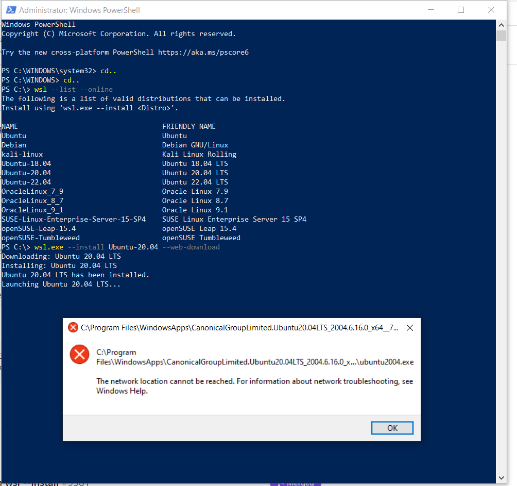Click the 'Administrator: Windows PowerShell' window title
517x486 pixels.
coord(79,10)
